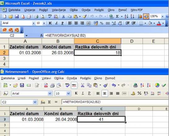Click Calc's Sort Ascending icon
Viewport: 169px width, 136px height.
[x=142, y=85]
